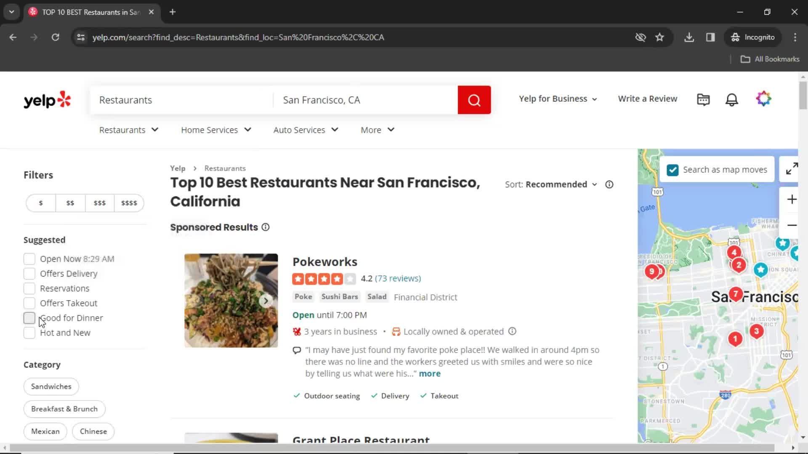The height and width of the screenshot is (454, 808).
Task: Open the Sort Recommended dropdown
Action: 558,184
